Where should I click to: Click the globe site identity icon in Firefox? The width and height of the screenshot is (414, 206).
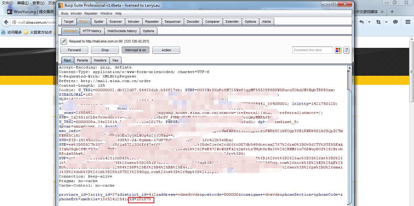pyautogui.click(x=14, y=22)
